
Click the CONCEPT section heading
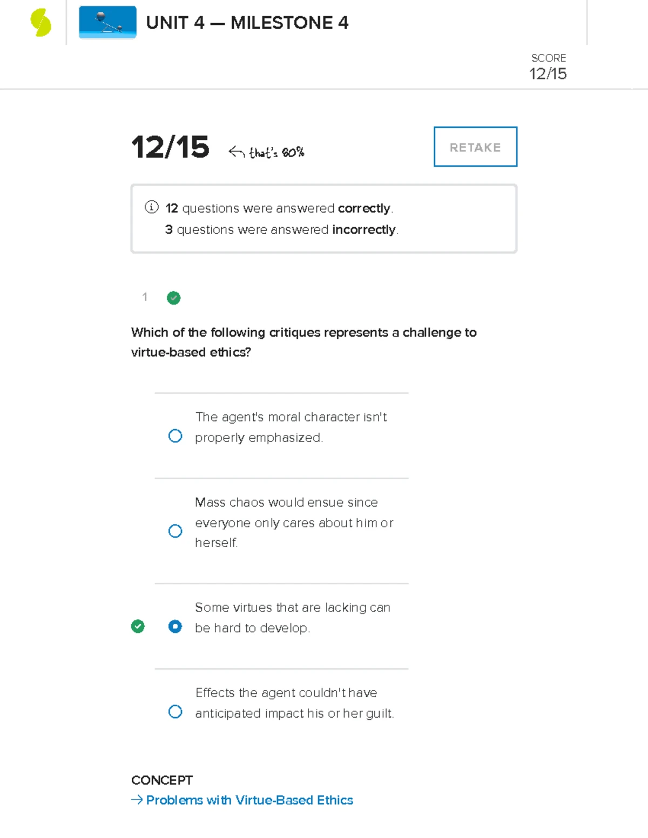(161, 780)
